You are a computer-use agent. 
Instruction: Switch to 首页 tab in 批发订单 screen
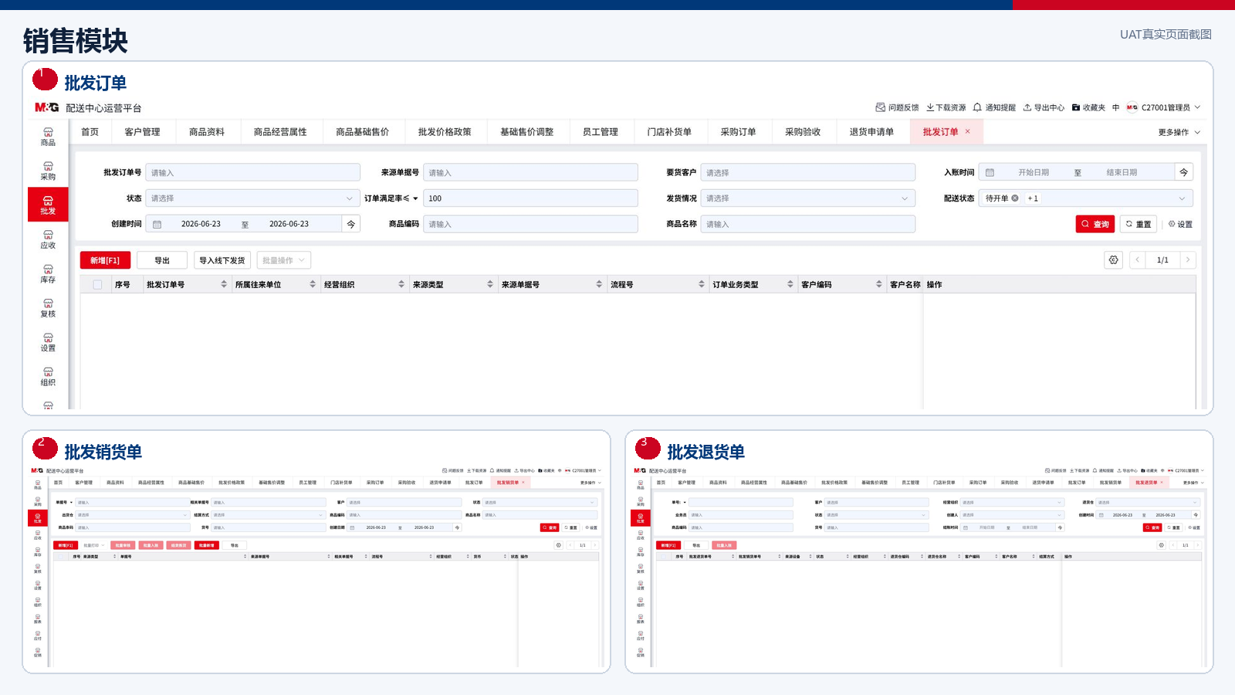pyautogui.click(x=90, y=132)
